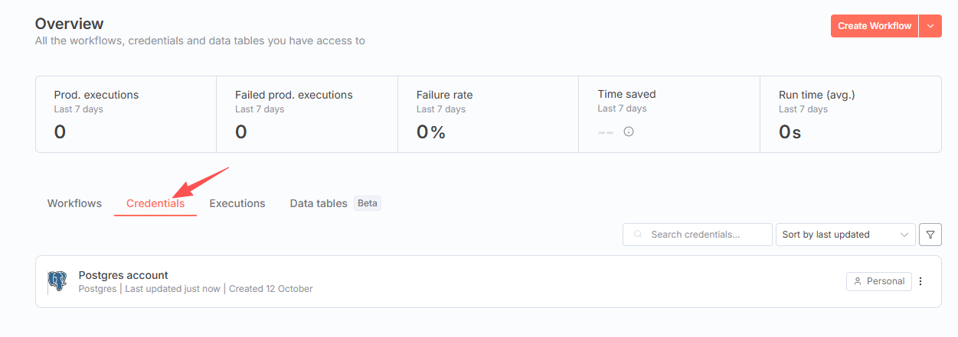
Task: Click the search magnifier icon
Action: 637,235
